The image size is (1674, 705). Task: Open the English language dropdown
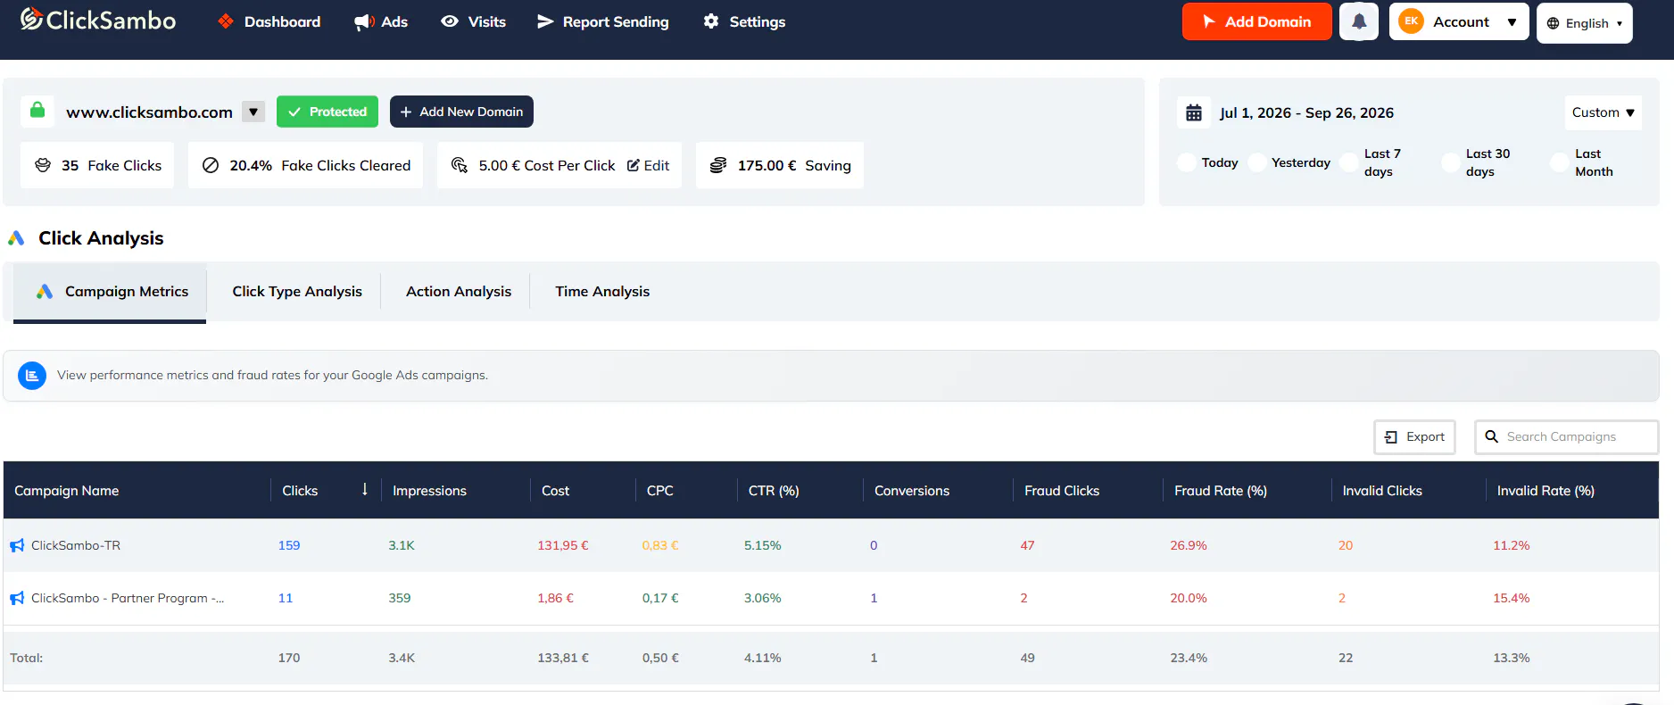coord(1585,23)
